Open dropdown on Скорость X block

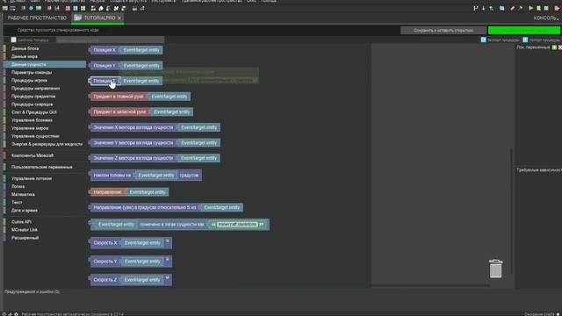tap(168, 241)
